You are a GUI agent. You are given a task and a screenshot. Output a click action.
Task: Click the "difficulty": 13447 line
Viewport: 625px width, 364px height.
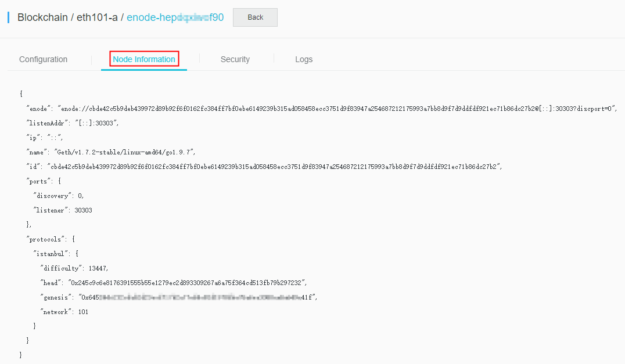tap(74, 268)
